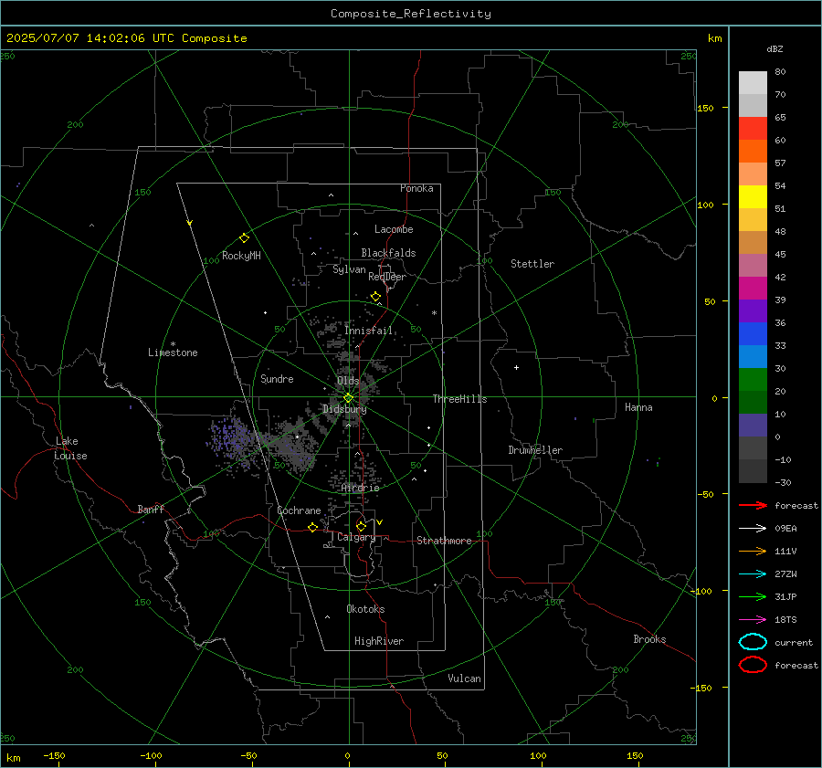Click the yellow diamond marker near RedDeer
Image resolution: width=822 pixels, height=768 pixels.
click(x=375, y=297)
